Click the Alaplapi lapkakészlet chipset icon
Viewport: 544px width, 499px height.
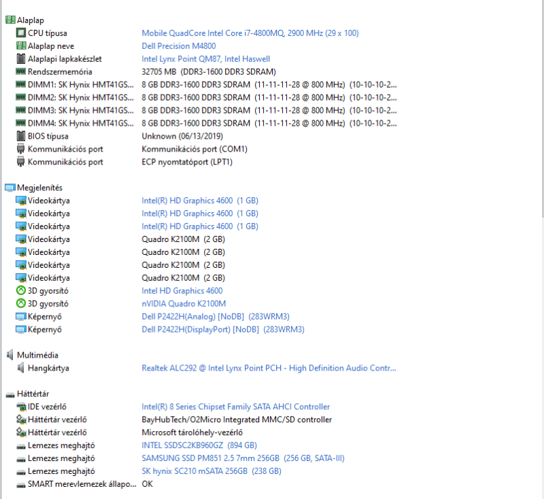coord(21,58)
